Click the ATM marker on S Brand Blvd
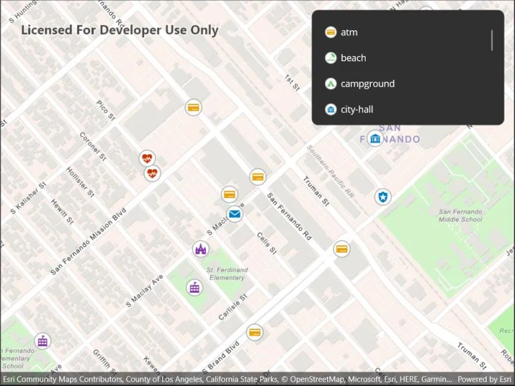515x386 pixels. tap(254, 333)
